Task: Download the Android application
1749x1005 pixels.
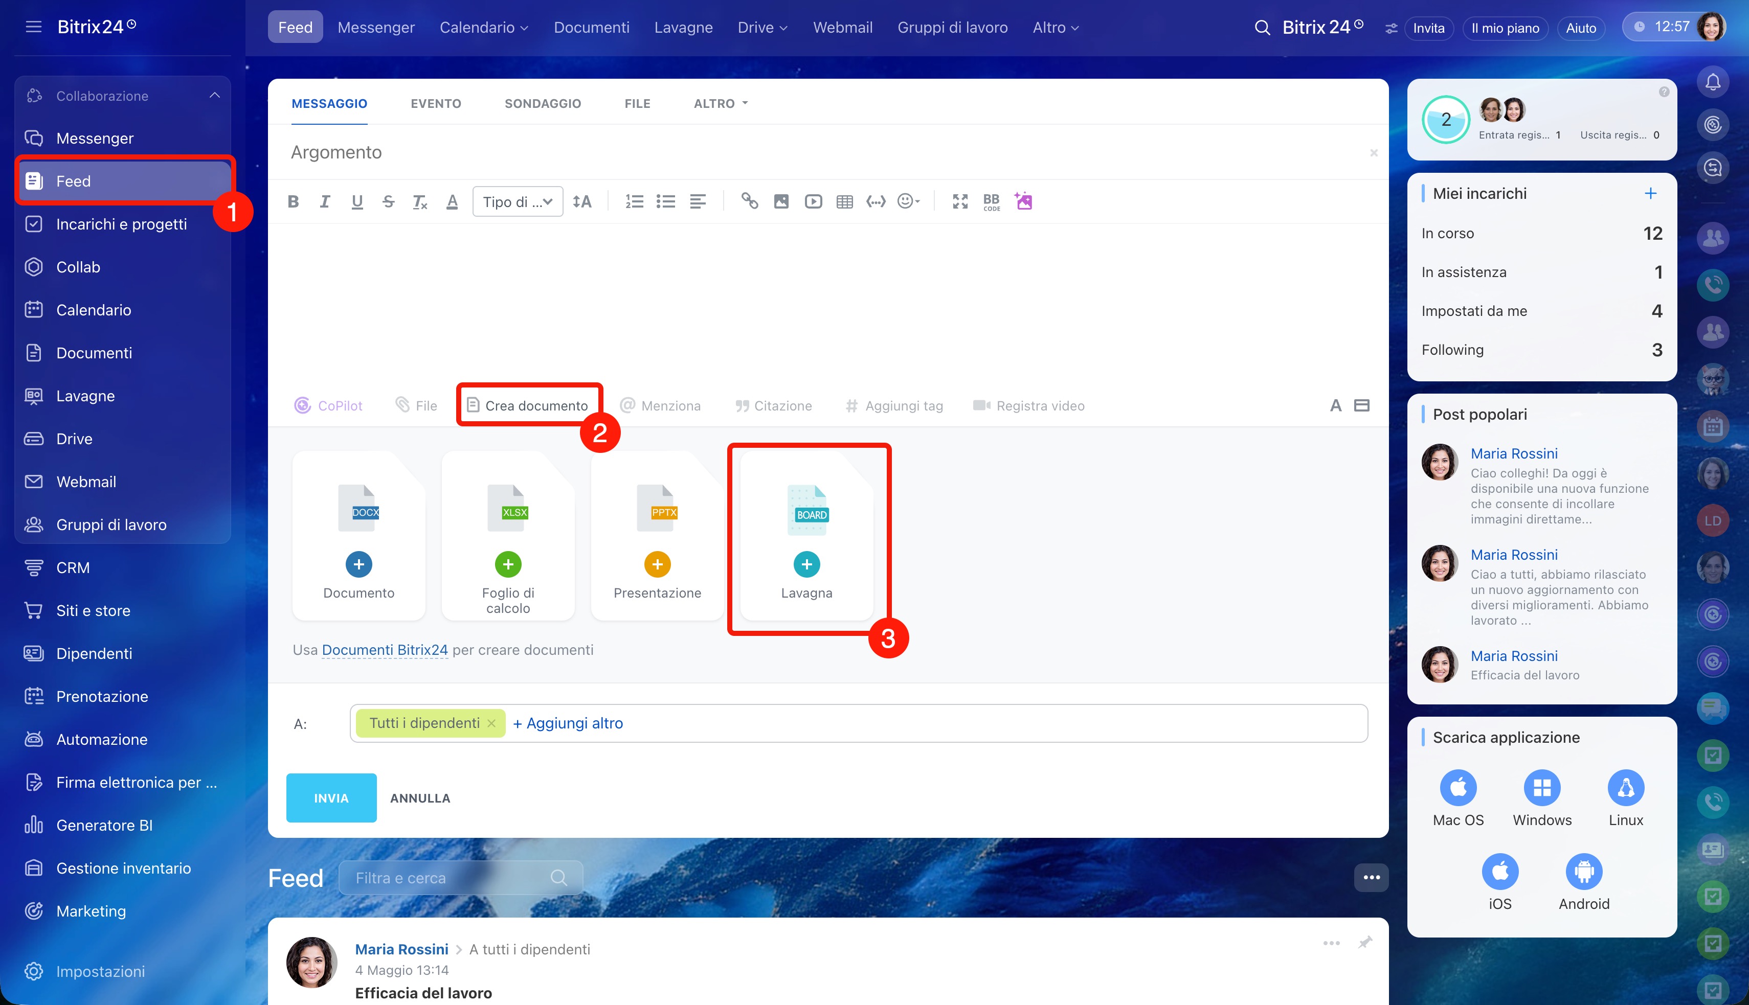Action: 1584,882
